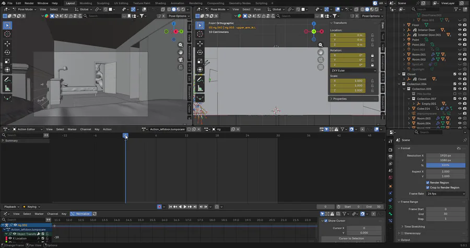
Task: Select the Move tool in left viewport toolbar
Action: [7, 43]
